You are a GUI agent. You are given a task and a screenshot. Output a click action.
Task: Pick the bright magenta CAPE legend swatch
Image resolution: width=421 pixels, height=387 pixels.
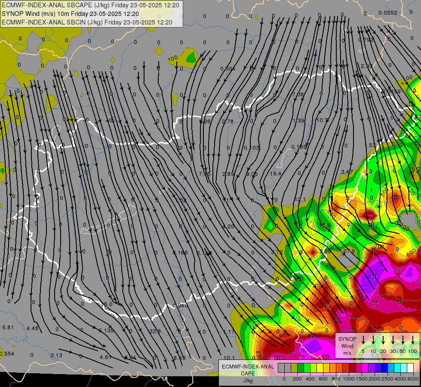pyautogui.click(x=365, y=368)
